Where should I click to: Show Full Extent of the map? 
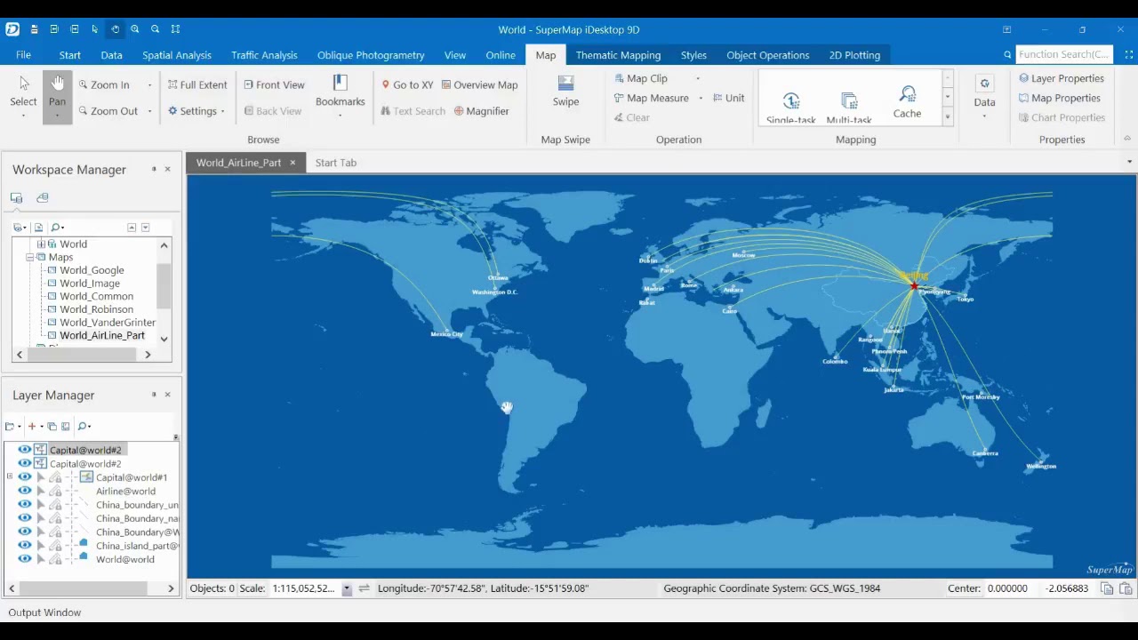[x=197, y=84]
